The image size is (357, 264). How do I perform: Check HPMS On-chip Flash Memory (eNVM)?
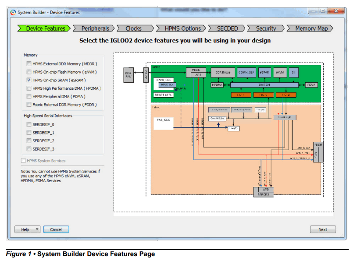click(29, 72)
